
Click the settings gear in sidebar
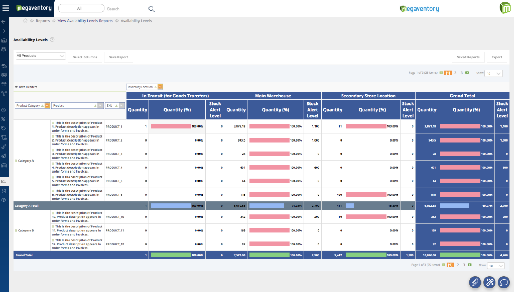pos(4,200)
